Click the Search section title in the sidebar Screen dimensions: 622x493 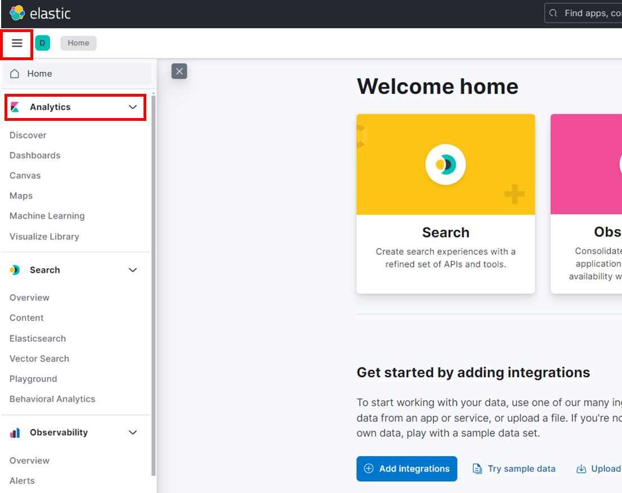click(x=45, y=270)
